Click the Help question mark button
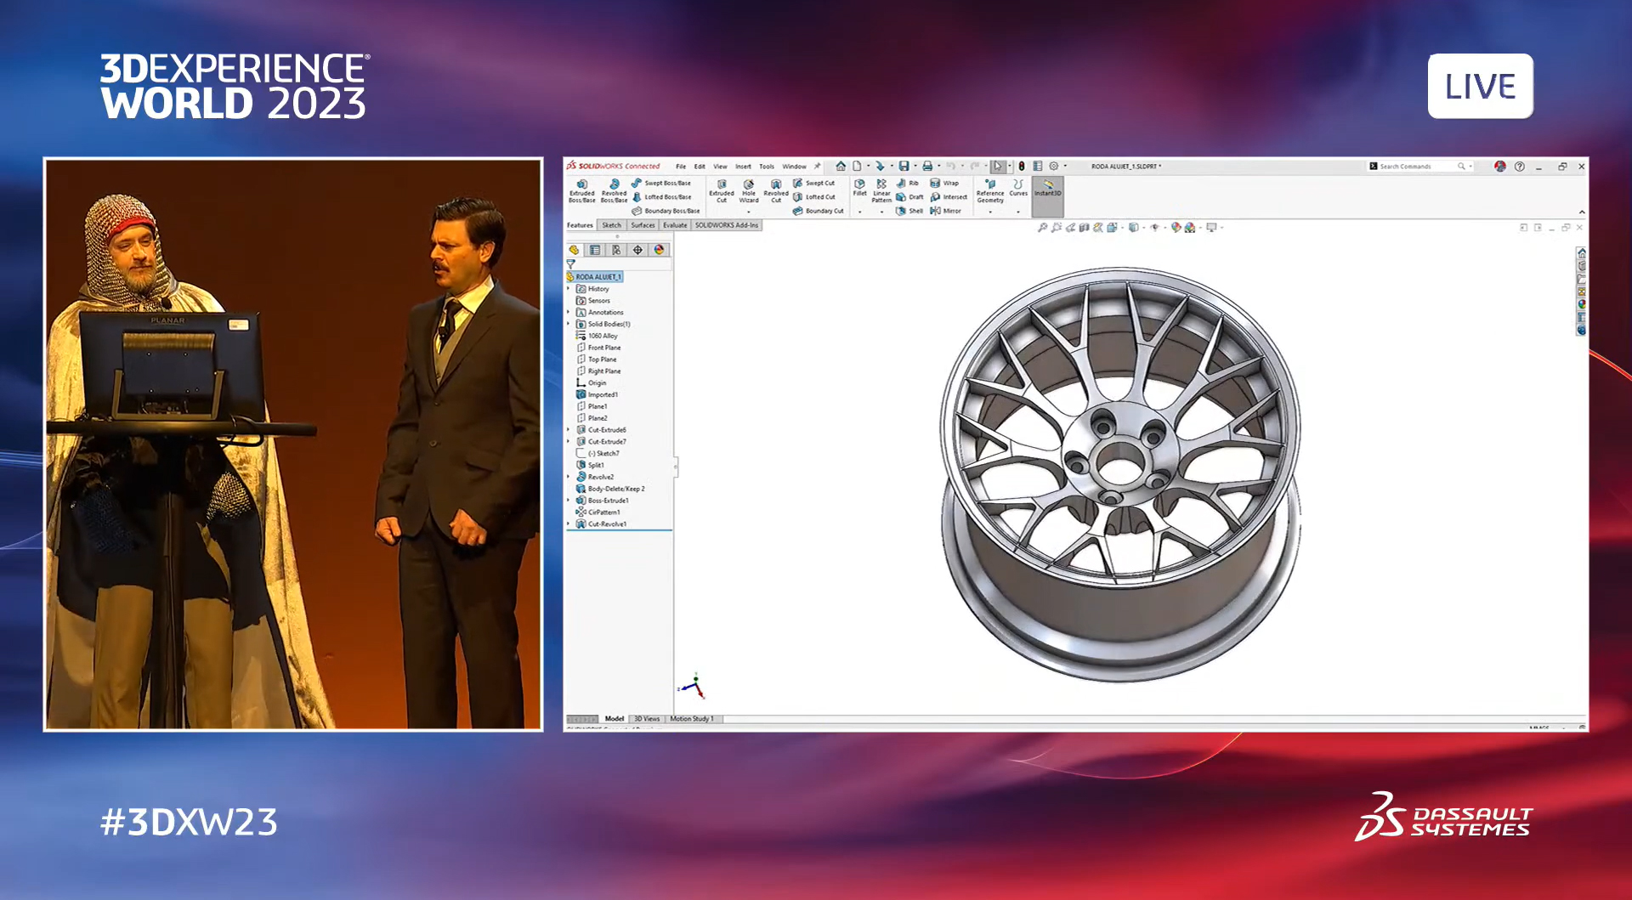Viewport: 1632px width, 900px height. (x=1518, y=167)
